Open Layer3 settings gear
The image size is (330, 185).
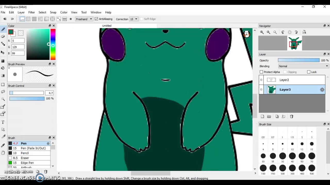(322, 90)
